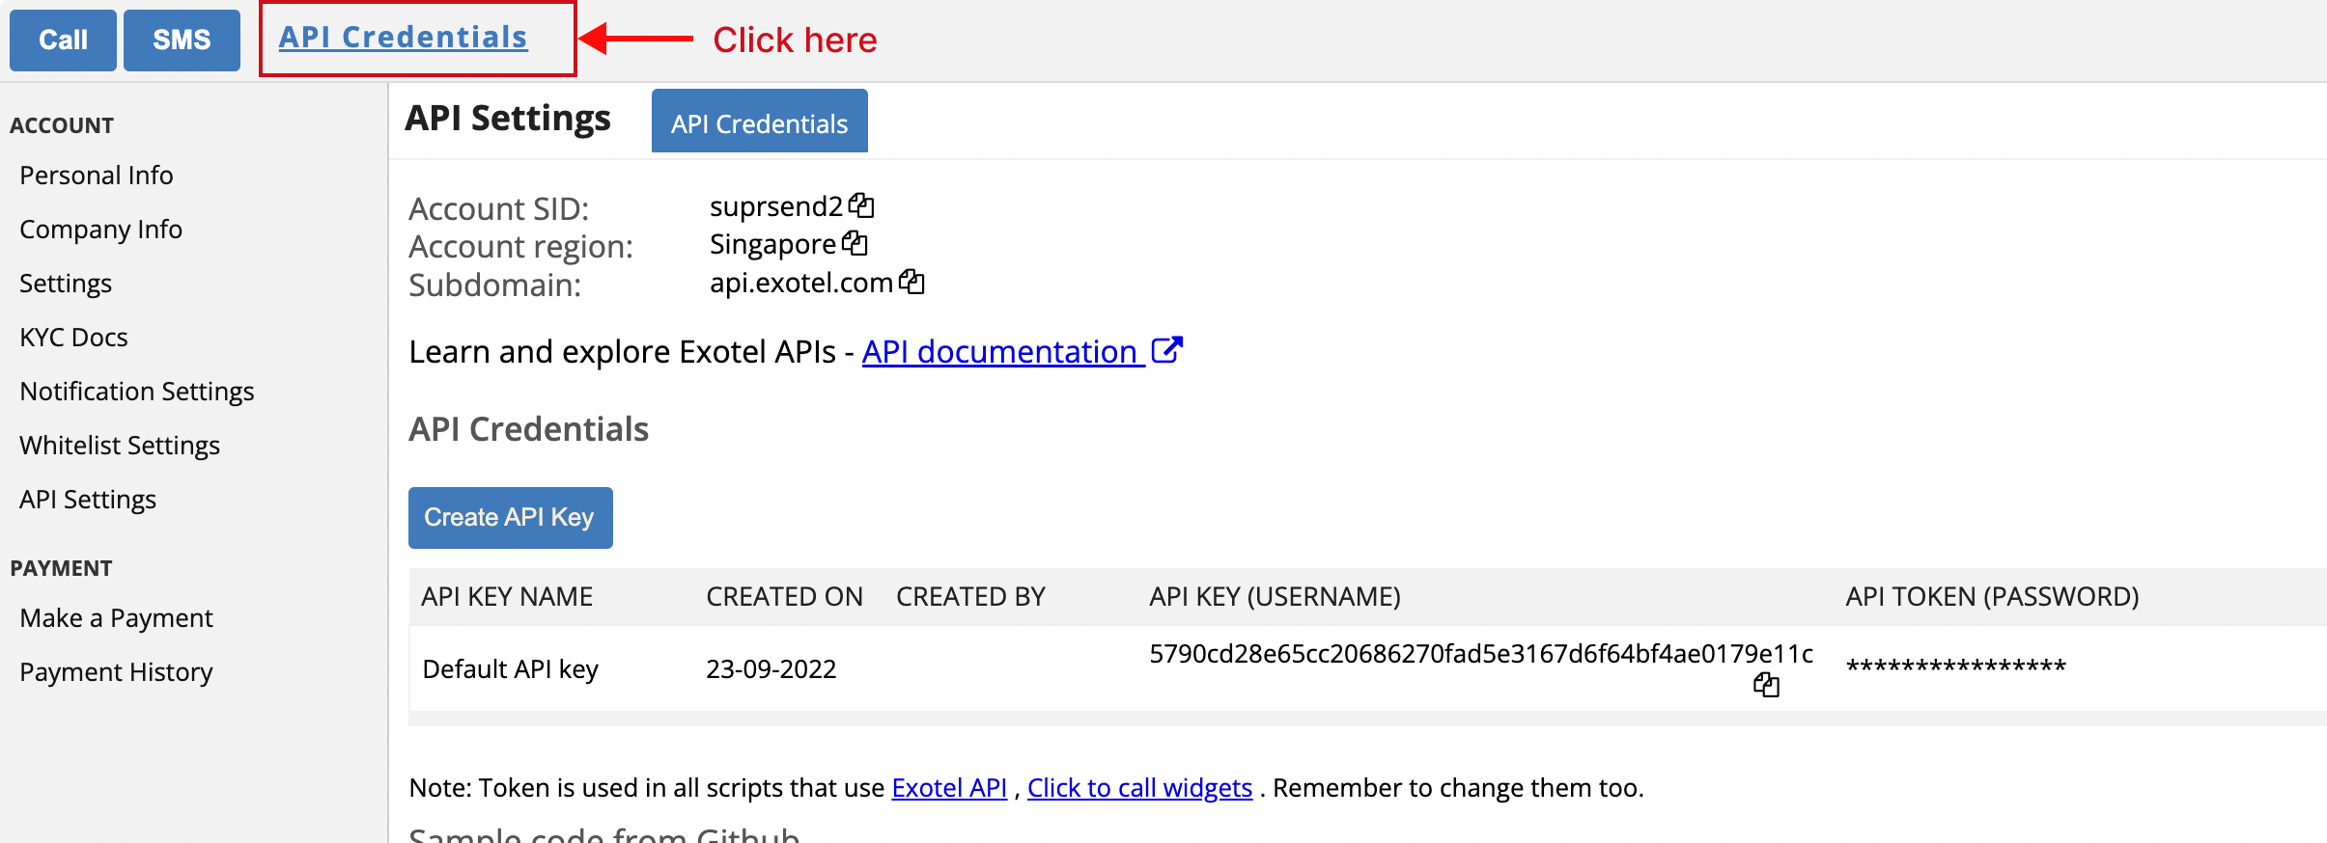Copy the api.exotel.com subdomain
The width and height of the screenshot is (2327, 843).
click(911, 282)
